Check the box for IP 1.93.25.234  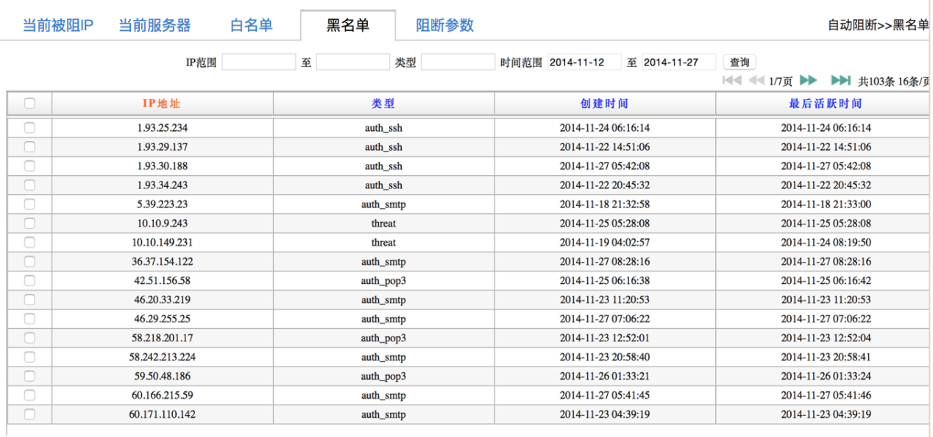click(x=29, y=128)
